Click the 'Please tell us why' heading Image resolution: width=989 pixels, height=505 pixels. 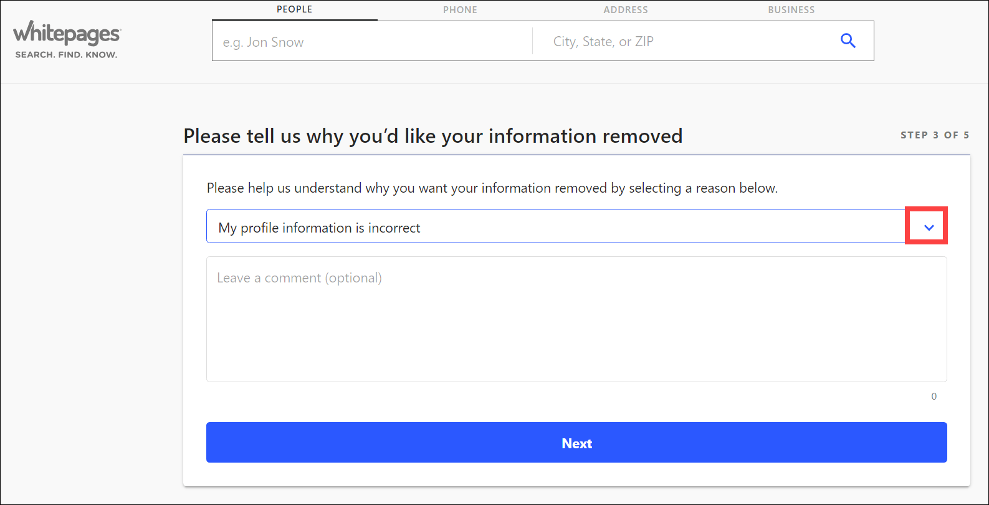click(433, 137)
